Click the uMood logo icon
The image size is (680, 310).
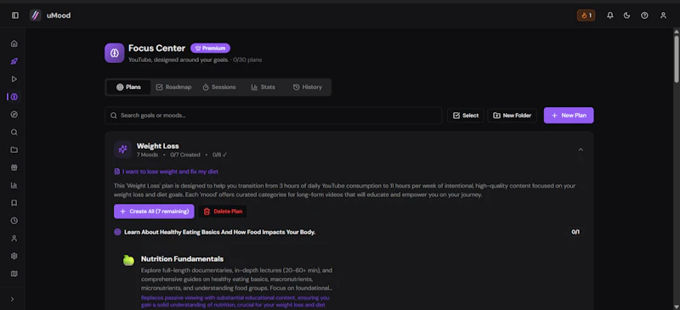(x=35, y=15)
